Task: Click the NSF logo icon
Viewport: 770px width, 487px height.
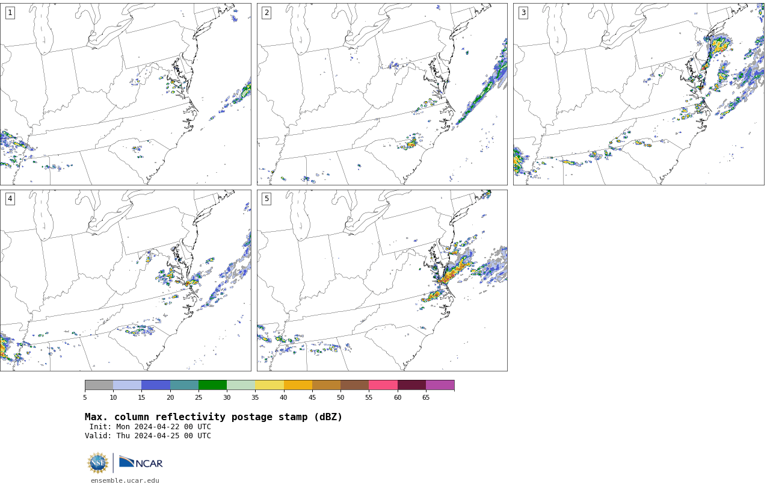Action: (x=97, y=463)
